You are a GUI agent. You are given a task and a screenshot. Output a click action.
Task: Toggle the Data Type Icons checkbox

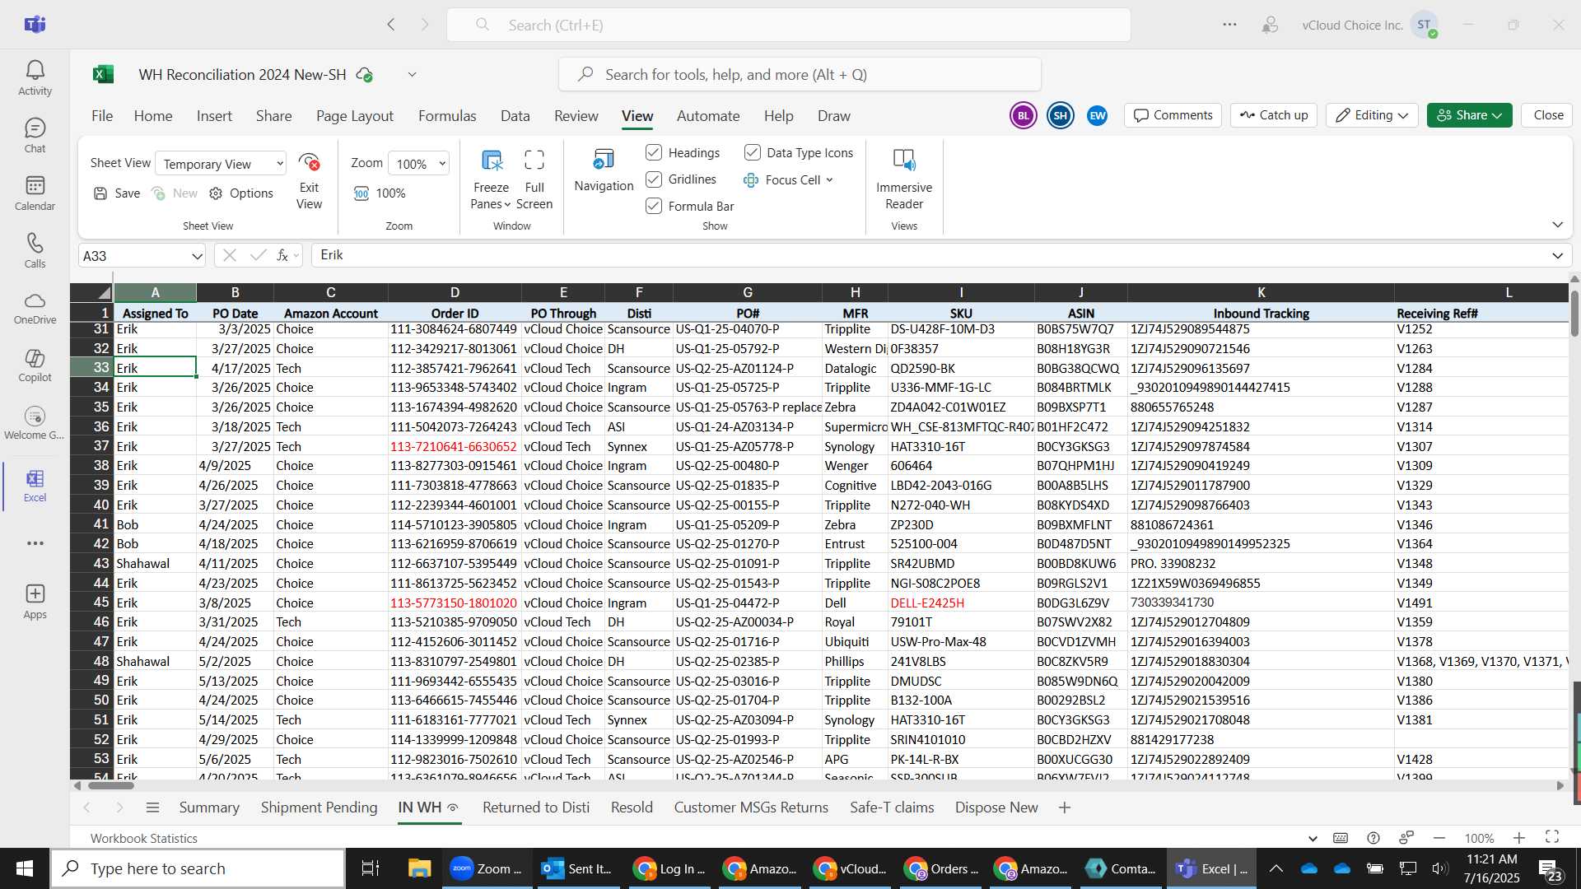click(x=752, y=152)
